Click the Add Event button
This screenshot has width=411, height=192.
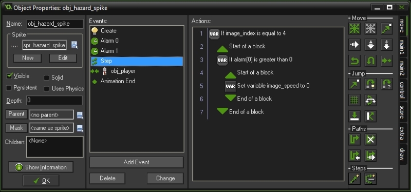(x=136, y=162)
